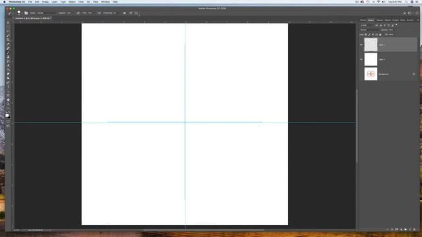This screenshot has height=237, width=422.
Task: Click the Untitled document tab
Action: click(32, 18)
